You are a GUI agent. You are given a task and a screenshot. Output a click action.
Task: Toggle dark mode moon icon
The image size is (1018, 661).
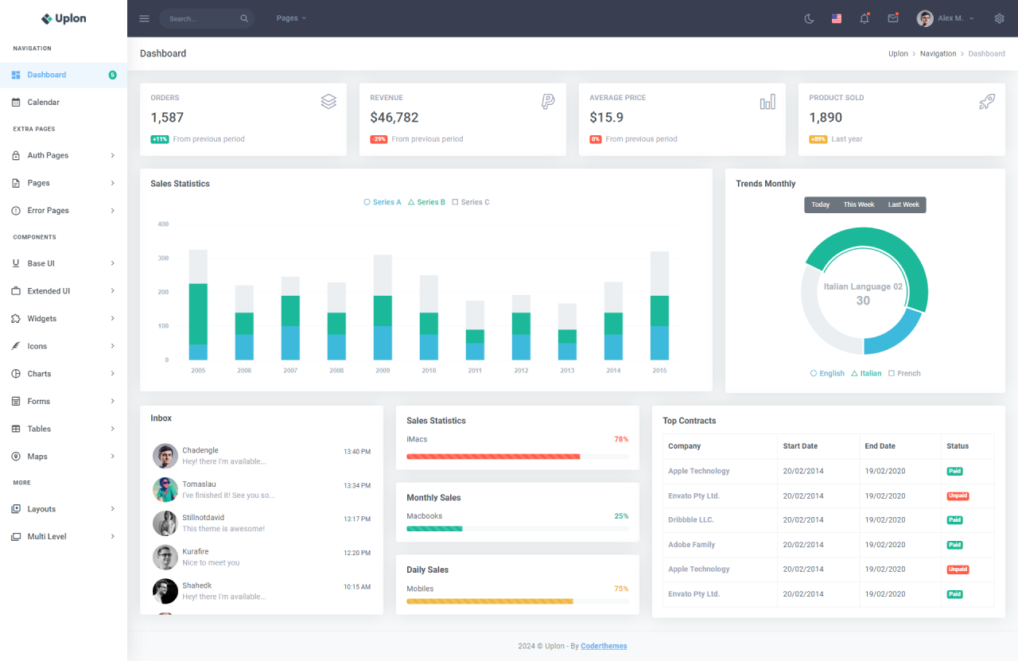pos(809,18)
